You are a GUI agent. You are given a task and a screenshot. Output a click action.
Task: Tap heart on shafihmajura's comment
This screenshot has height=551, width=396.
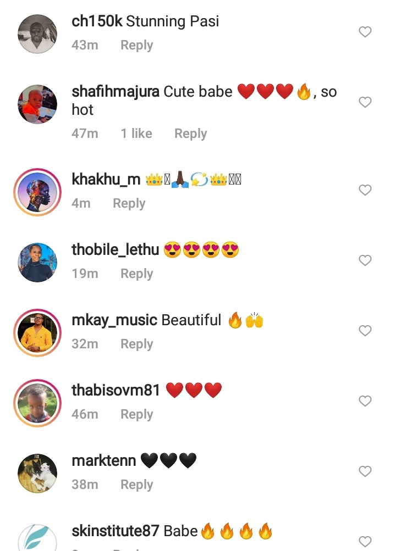click(x=365, y=102)
